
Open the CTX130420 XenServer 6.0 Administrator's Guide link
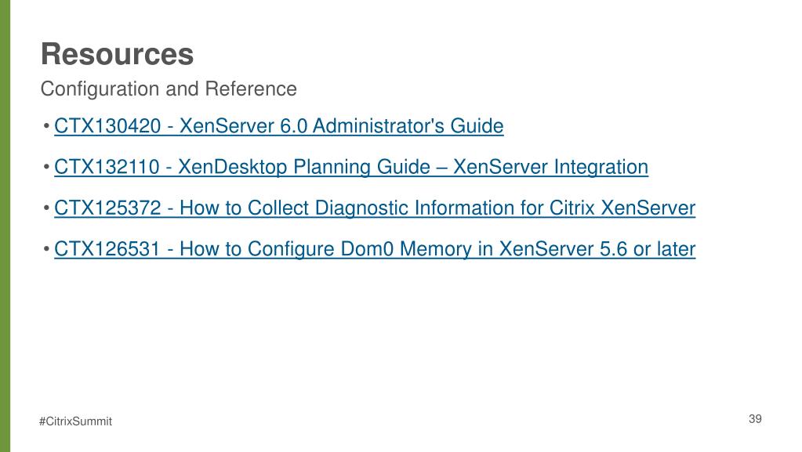[279, 126]
